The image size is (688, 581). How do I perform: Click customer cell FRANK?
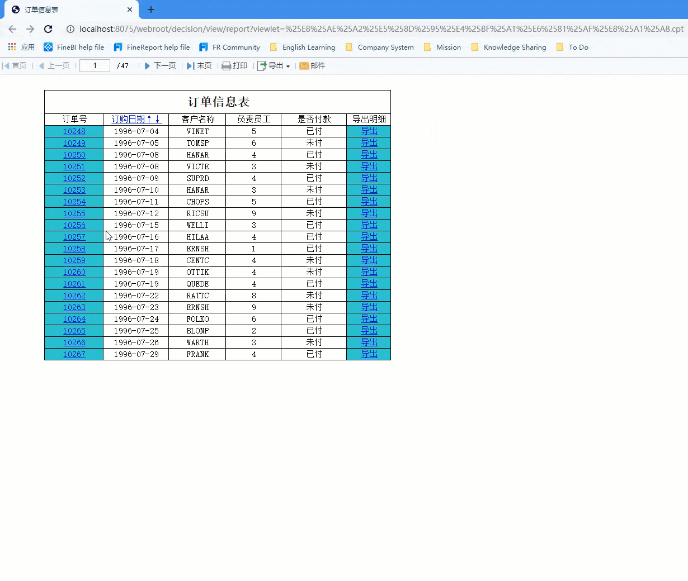pos(198,354)
